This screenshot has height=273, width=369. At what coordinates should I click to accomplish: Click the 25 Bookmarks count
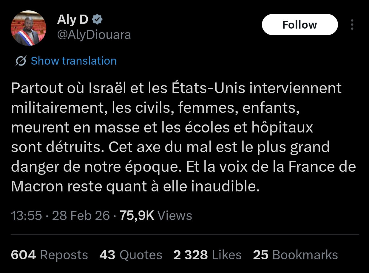(x=295, y=255)
